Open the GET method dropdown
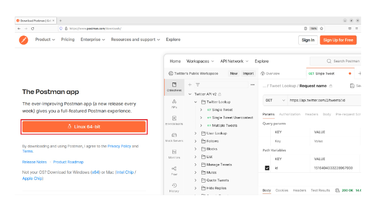This screenshot has height=211, width=377. coord(275,100)
